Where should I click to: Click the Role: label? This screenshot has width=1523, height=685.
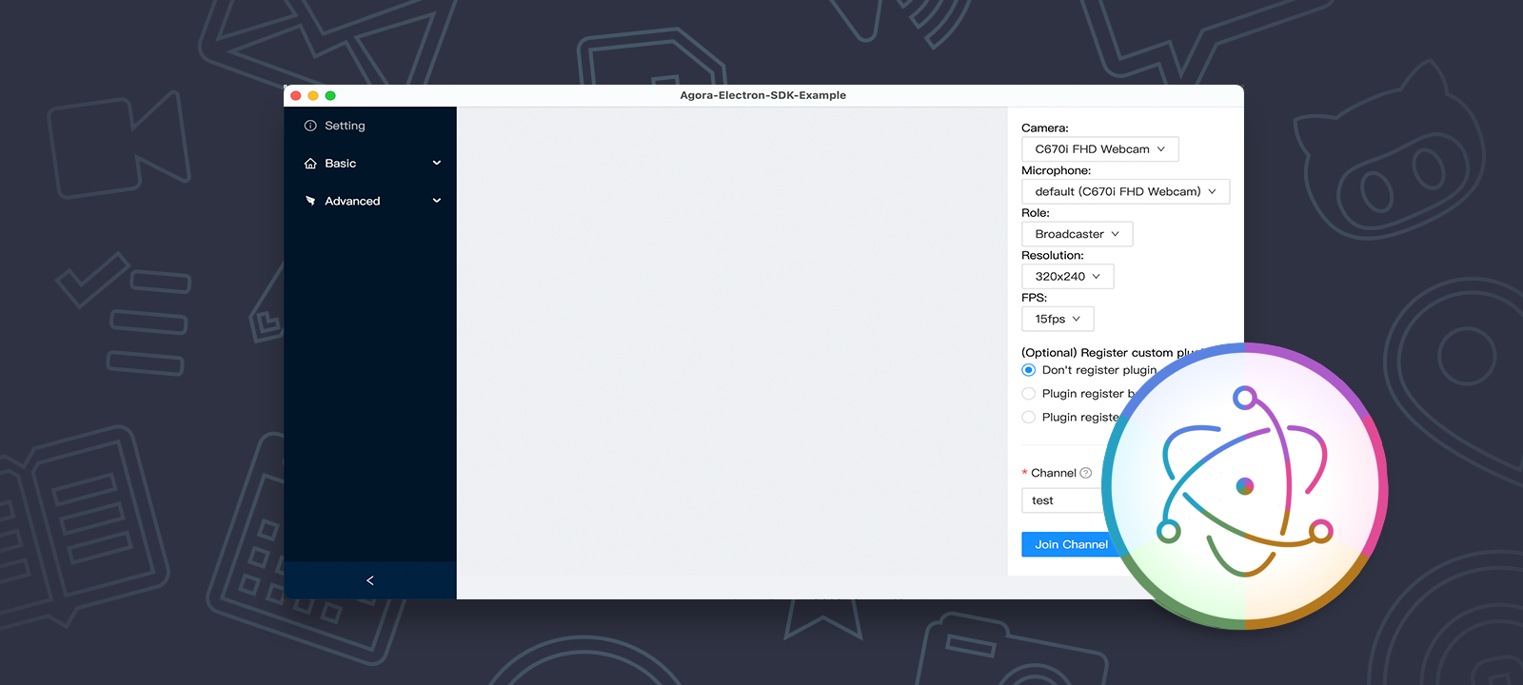[1036, 213]
